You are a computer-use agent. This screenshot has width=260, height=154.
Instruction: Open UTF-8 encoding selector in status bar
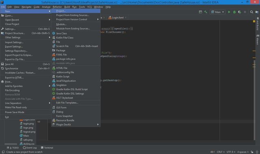[x=231, y=152]
